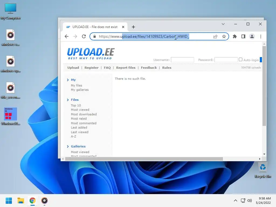Select the My Computer desktop icon
The height and width of the screenshot is (207, 276).
[x=11, y=11]
